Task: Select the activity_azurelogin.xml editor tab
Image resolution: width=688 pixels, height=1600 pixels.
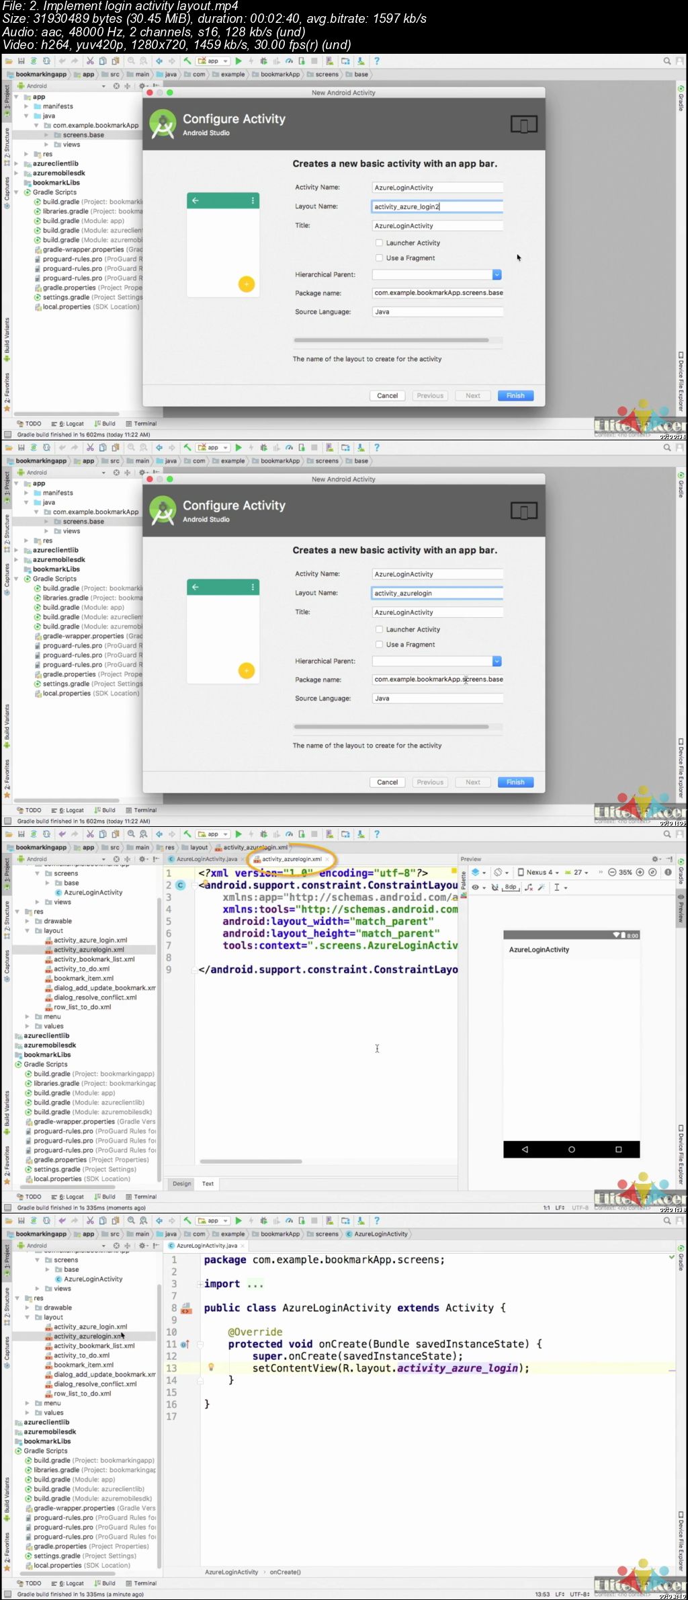Action: tap(292, 859)
